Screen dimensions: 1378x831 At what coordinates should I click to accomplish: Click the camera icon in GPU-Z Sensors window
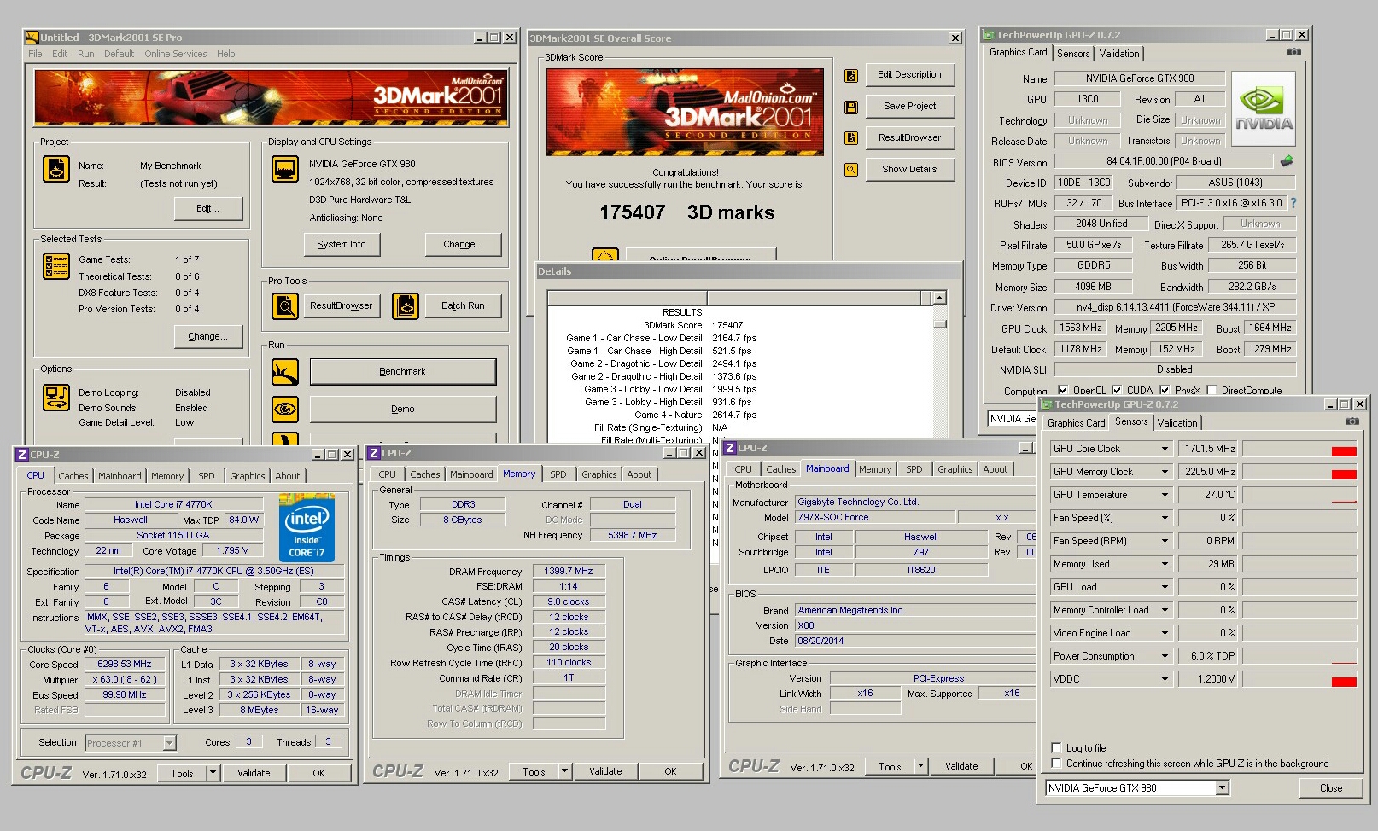pos(1352,421)
